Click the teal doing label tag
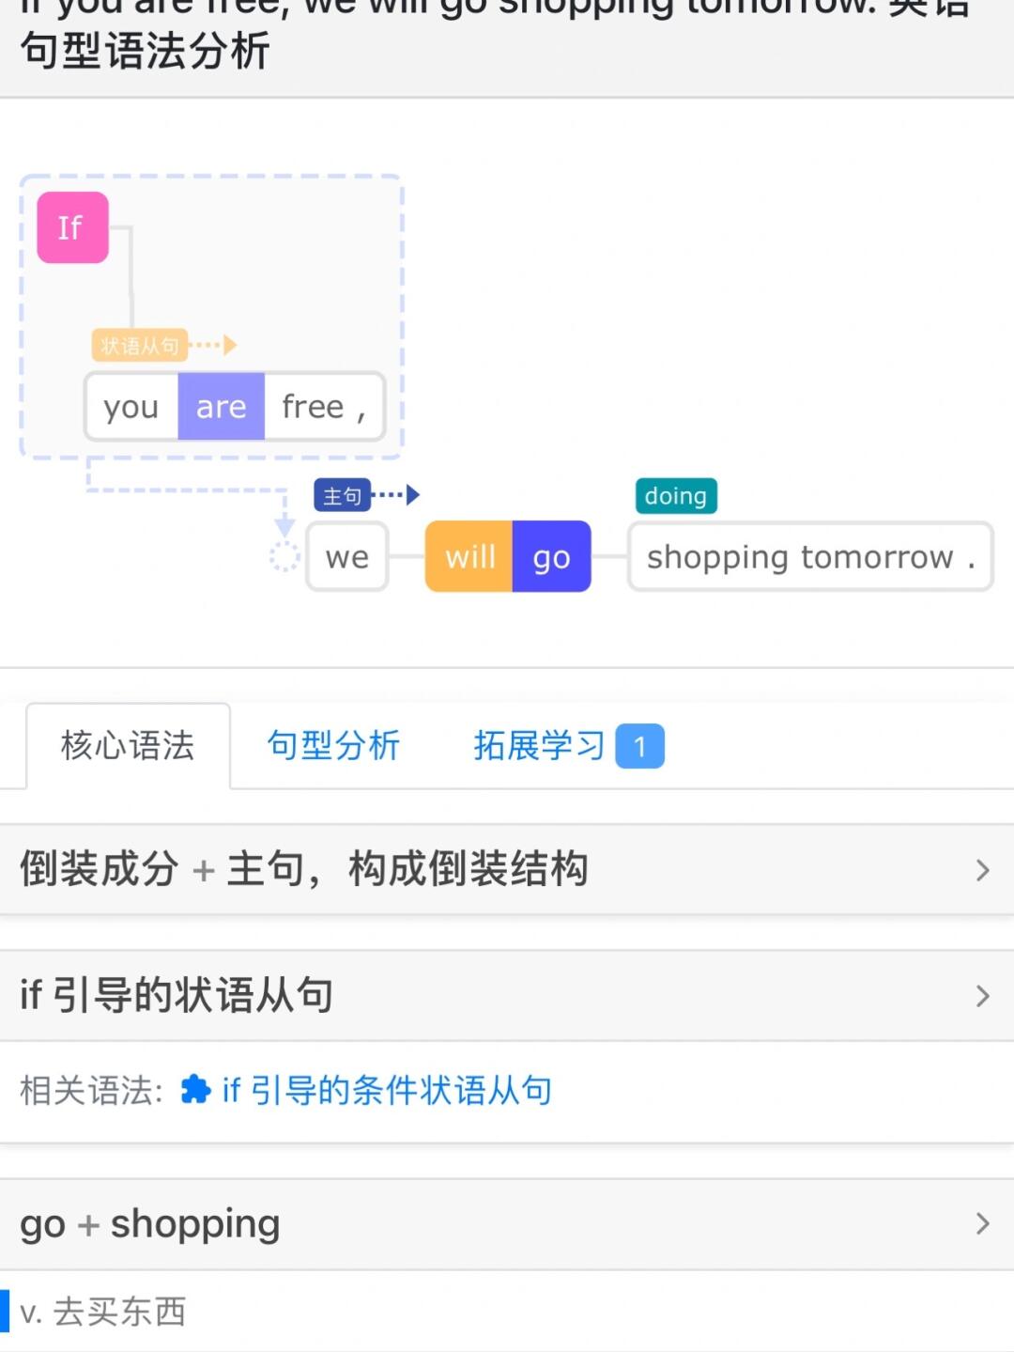The image size is (1014, 1352). point(675,495)
